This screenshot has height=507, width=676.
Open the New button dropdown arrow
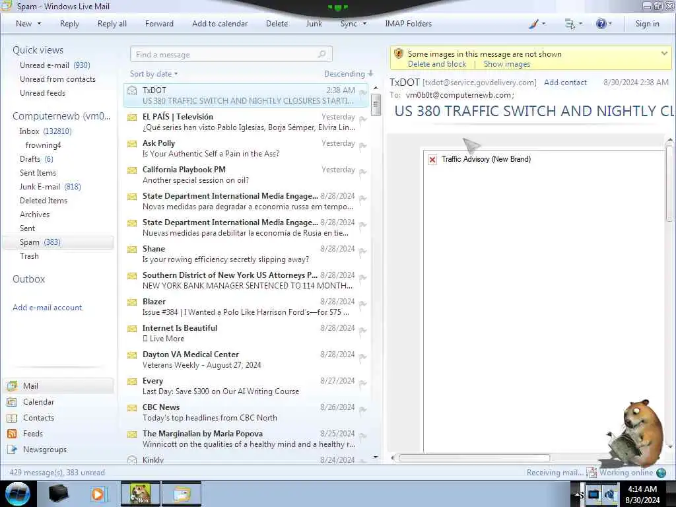tap(39, 24)
